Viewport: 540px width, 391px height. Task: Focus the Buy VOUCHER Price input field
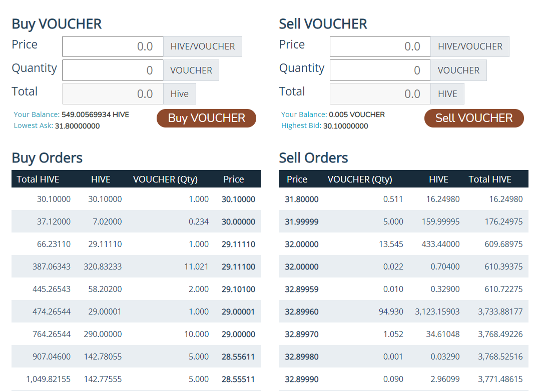pos(113,46)
